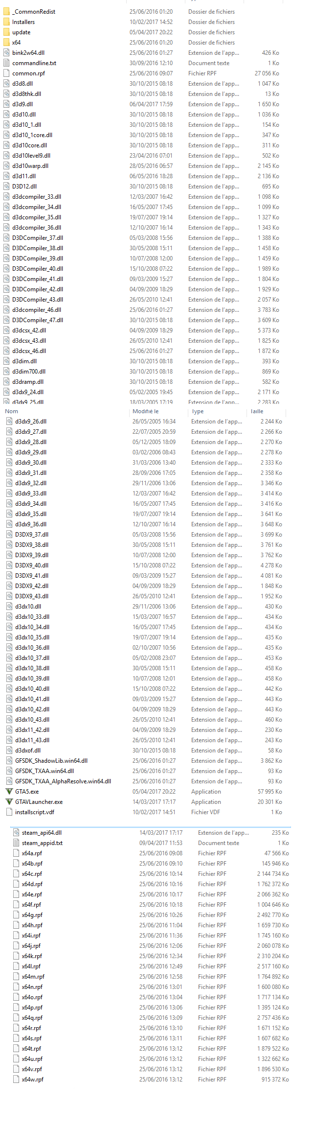Sort by the Nom column header

pyautogui.click(x=12, y=411)
